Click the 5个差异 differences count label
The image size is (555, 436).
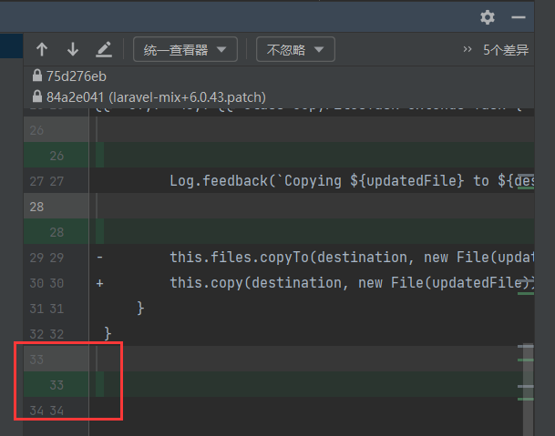pyautogui.click(x=506, y=50)
